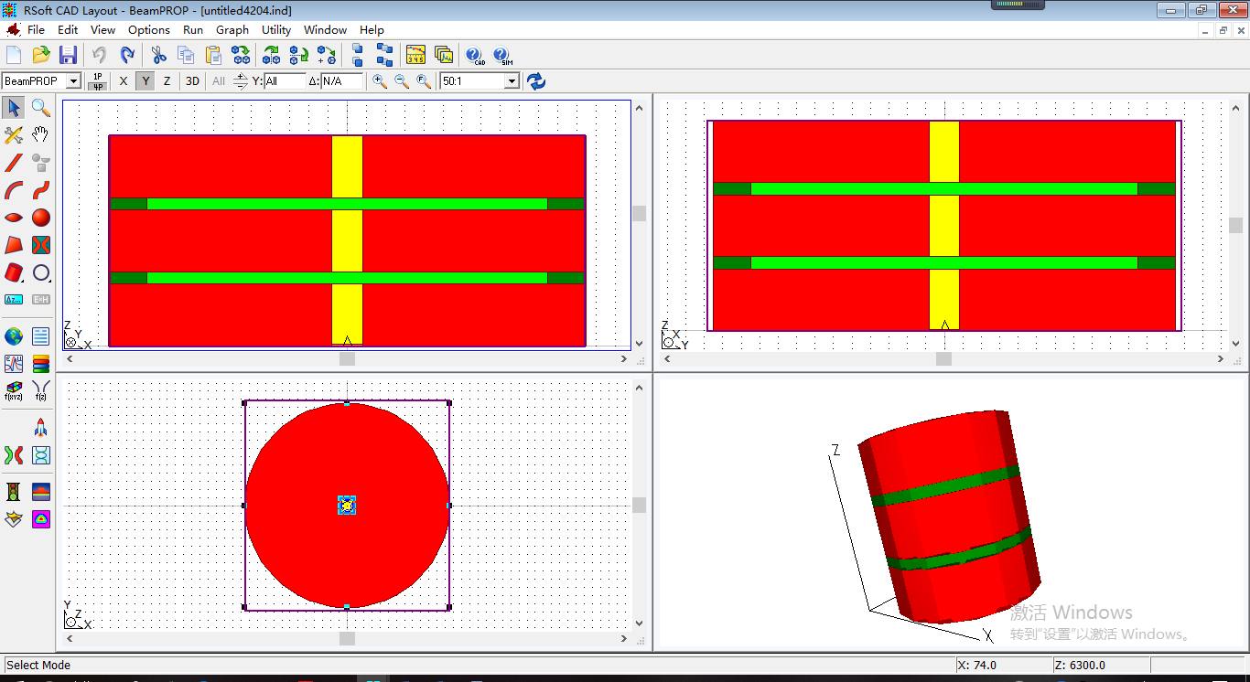
Task: Activate the cylinder shape tool
Action: pyautogui.click(x=14, y=272)
